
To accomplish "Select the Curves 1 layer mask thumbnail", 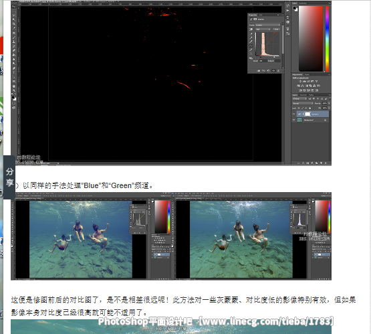I will tap(307, 114).
